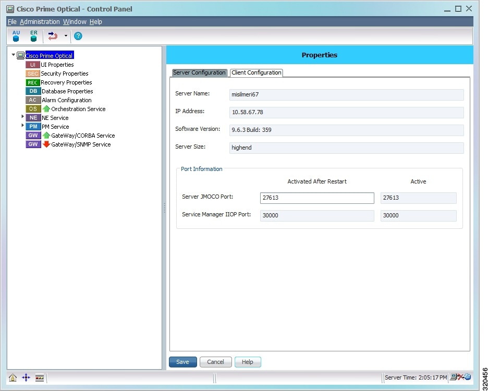
Task: Click the connection status icon near Server Time
Action: 460,377
